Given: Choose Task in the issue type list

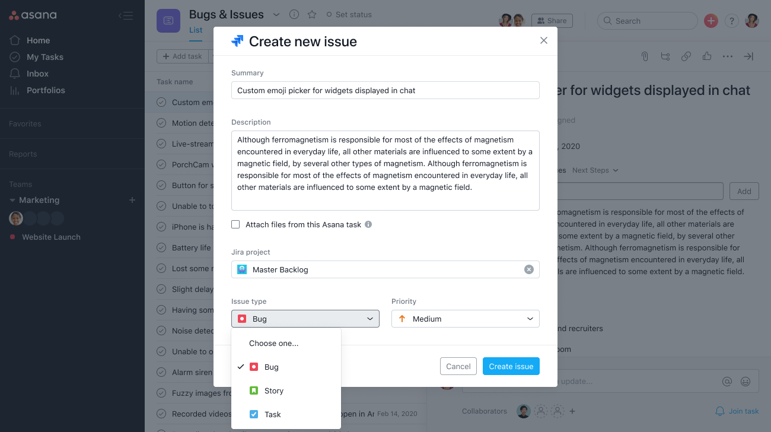Looking at the screenshot, I should tap(272, 414).
